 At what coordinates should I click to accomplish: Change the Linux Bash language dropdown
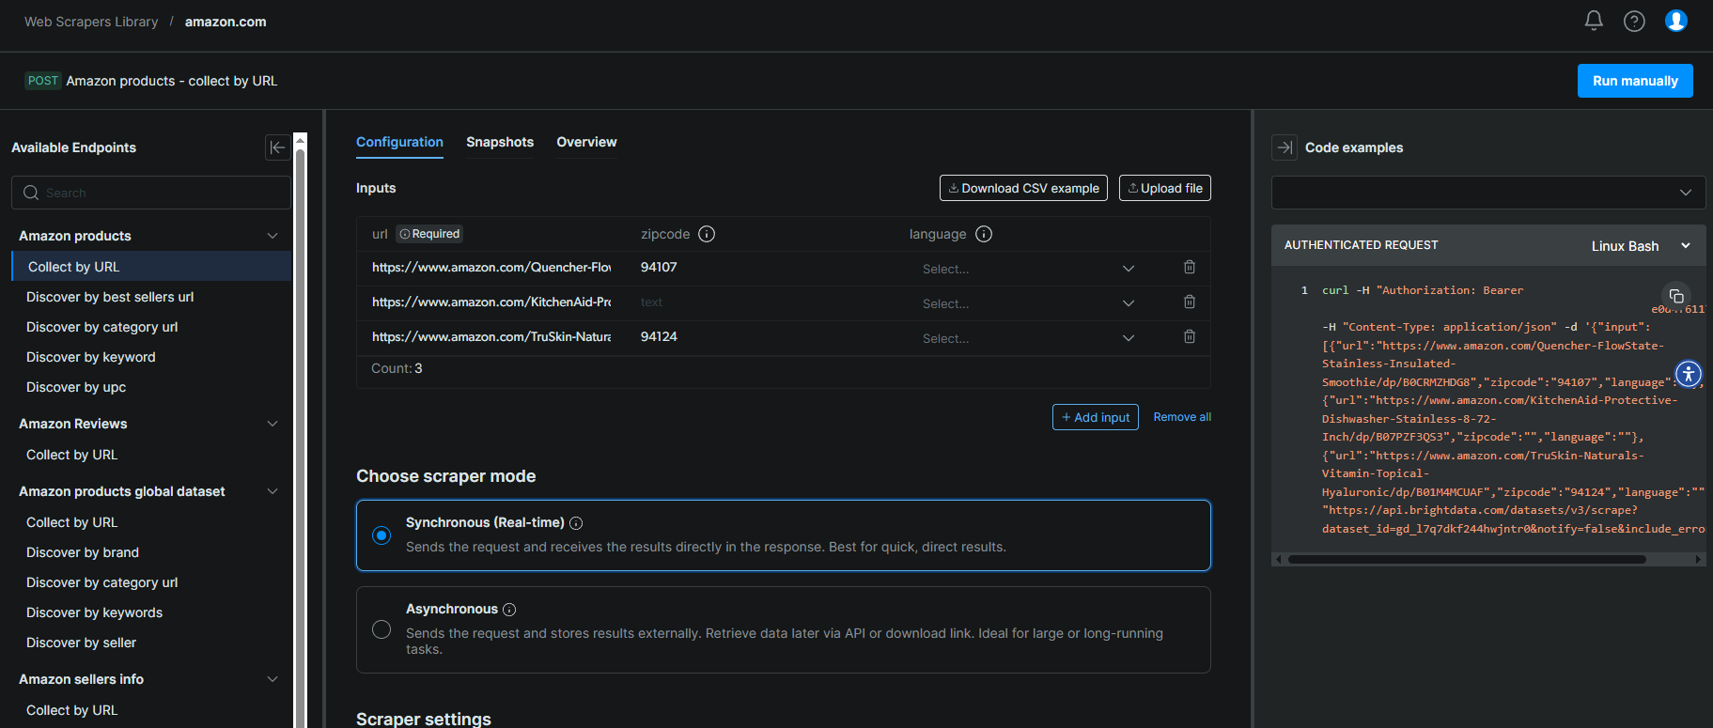pyautogui.click(x=1641, y=246)
